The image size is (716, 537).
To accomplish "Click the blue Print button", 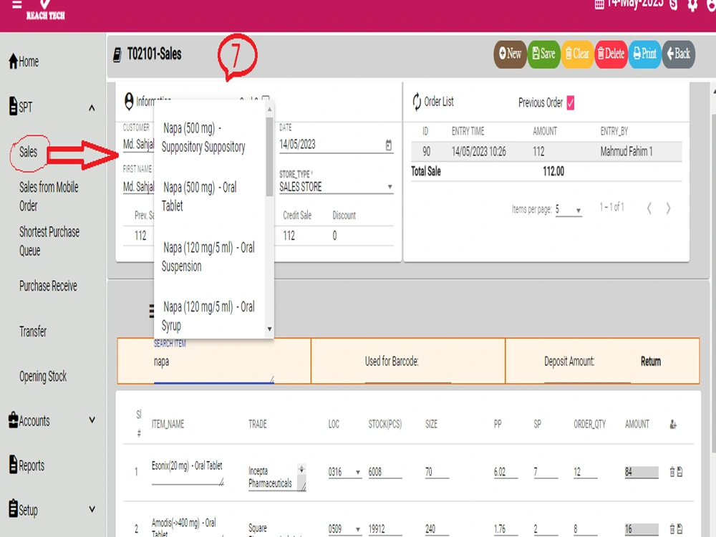I will (x=645, y=54).
